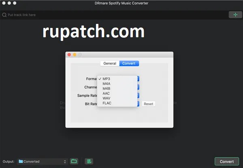The image size is (243, 168).
Task: Click the main Convert button
Action: (227, 162)
